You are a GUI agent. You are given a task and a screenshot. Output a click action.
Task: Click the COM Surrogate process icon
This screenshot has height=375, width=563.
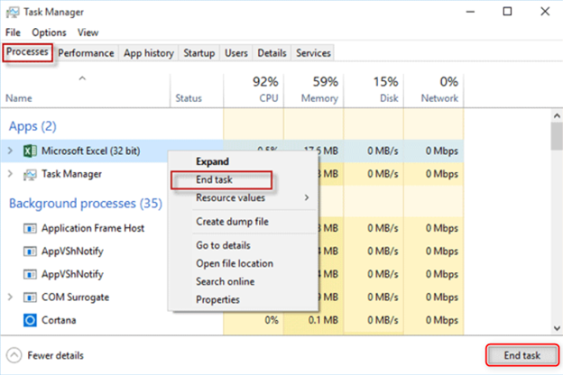(30, 297)
